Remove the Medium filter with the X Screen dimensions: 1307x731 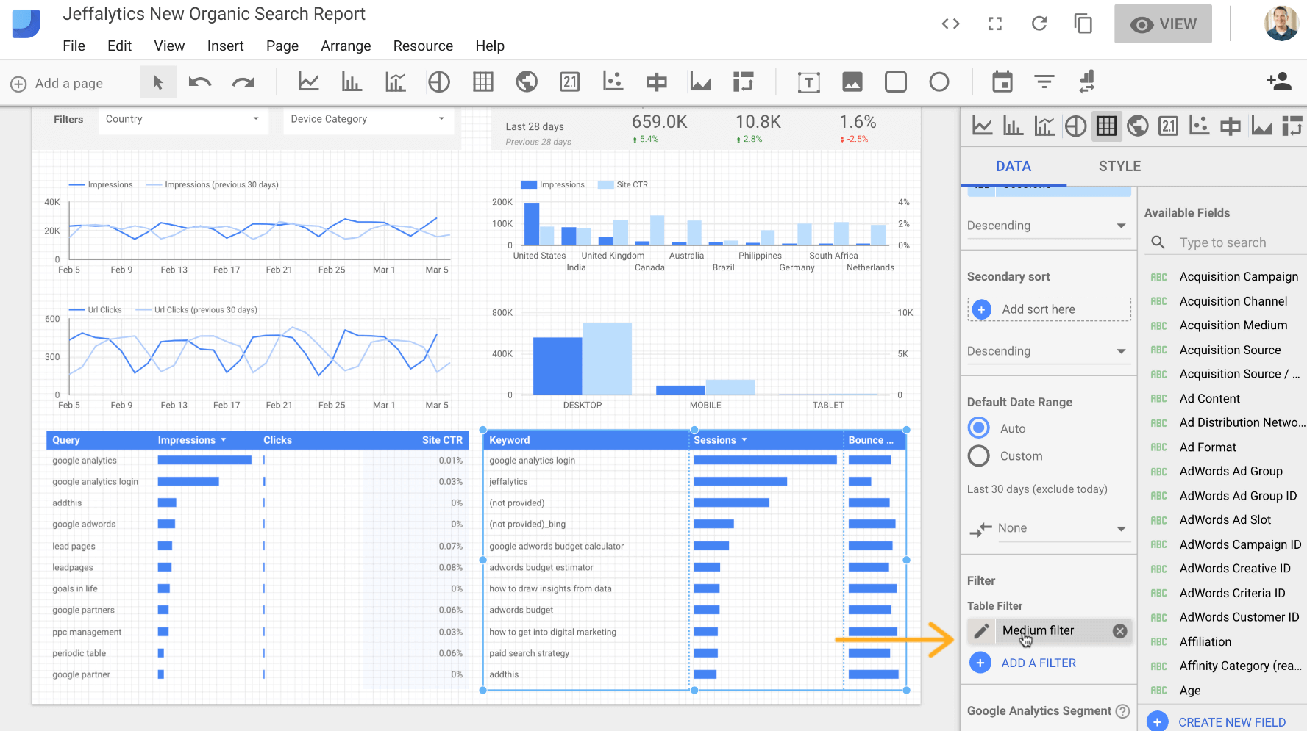[x=1119, y=631]
